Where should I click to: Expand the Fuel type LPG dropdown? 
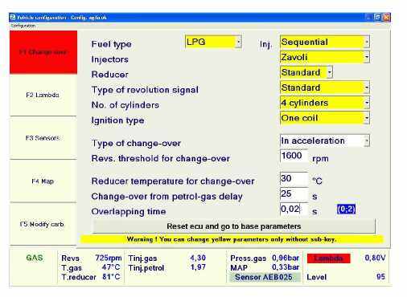tap(238, 42)
